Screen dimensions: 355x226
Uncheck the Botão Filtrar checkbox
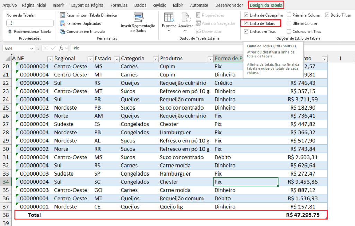[x=327, y=15]
